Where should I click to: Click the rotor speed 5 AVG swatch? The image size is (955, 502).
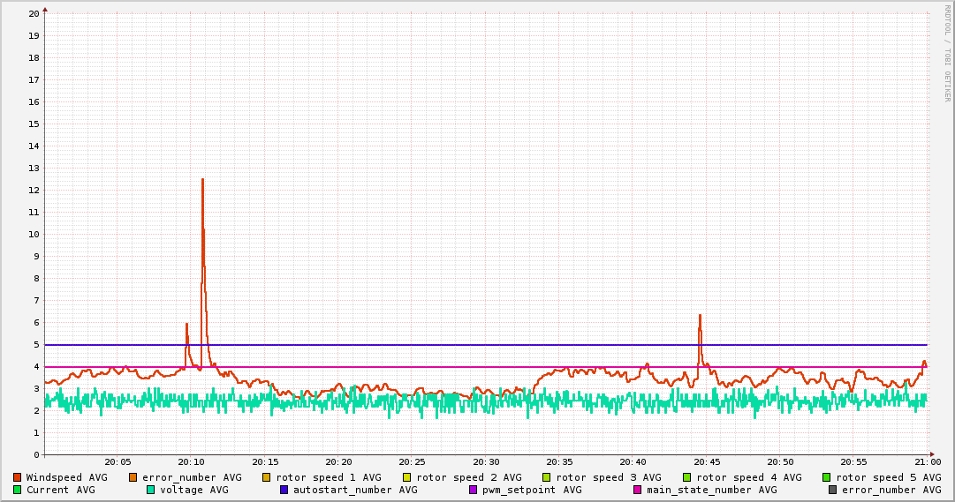pyautogui.click(x=827, y=477)
